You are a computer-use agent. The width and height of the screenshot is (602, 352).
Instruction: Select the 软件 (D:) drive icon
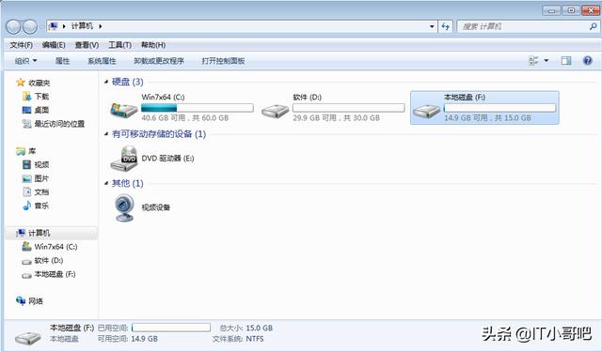pyautogui.click(x=275, y=111)
